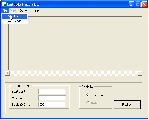This screenshot has width=149, height=120.
Task: Click the trace view app icon in title bar
Action: 4,4
